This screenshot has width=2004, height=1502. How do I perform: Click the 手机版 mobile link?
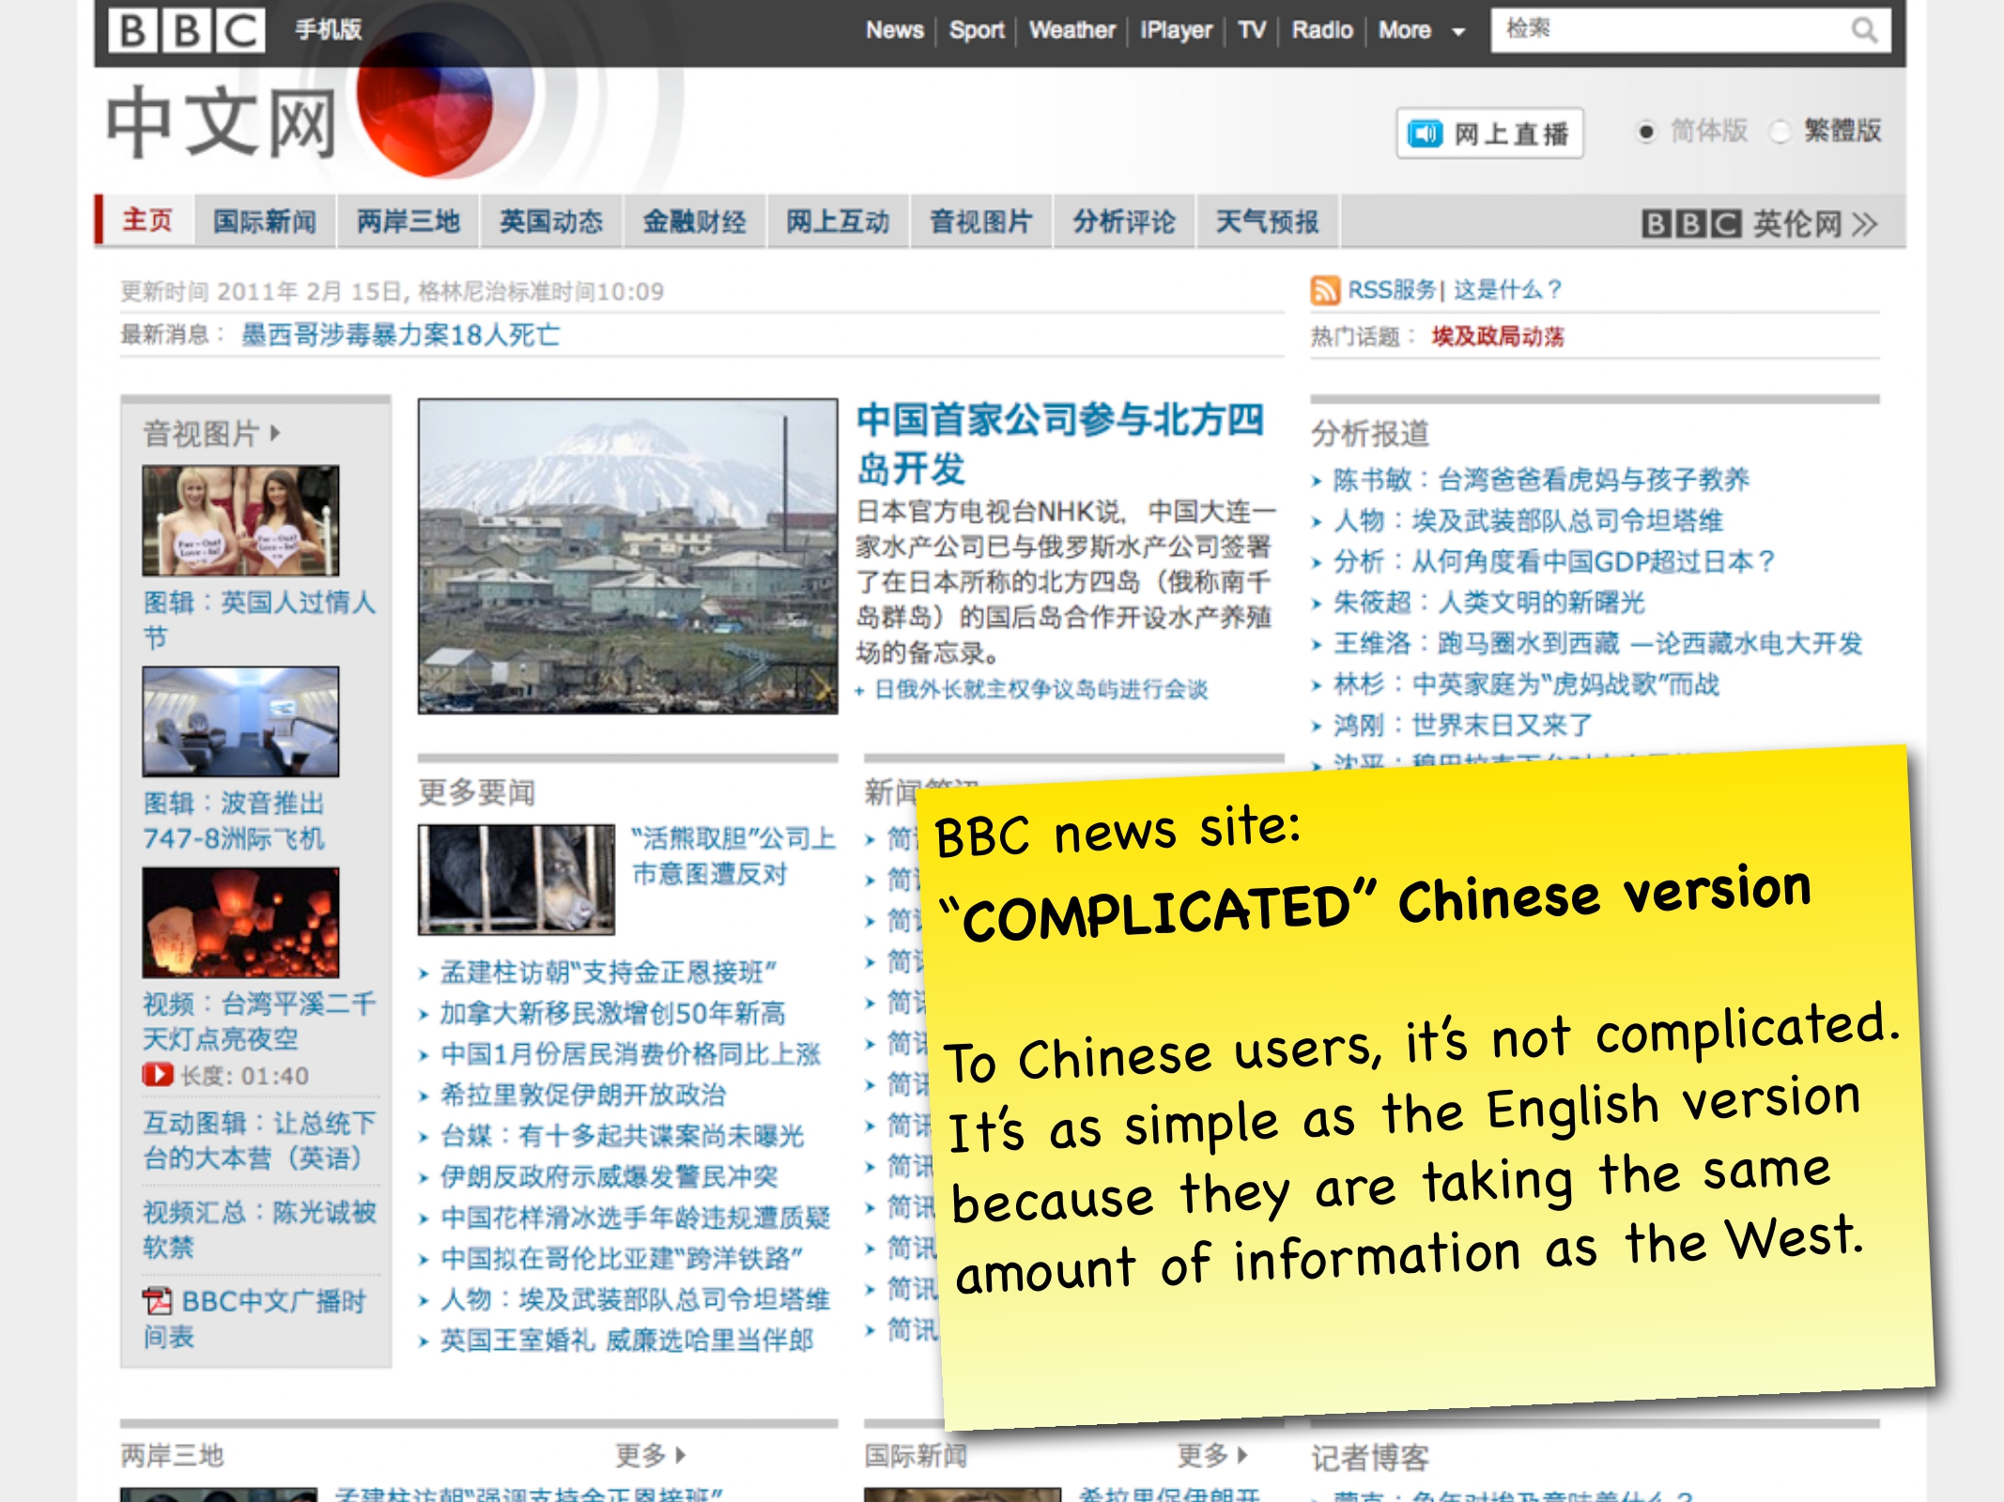[328, 30]
